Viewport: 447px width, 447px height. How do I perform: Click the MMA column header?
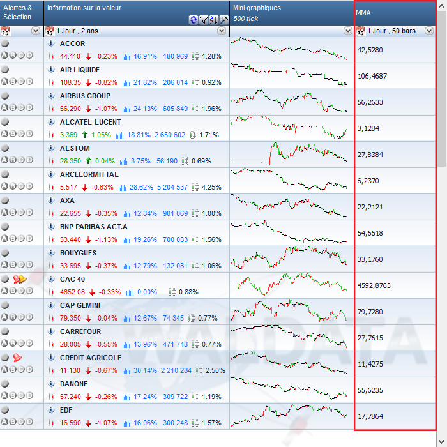[x=395, y=13]
